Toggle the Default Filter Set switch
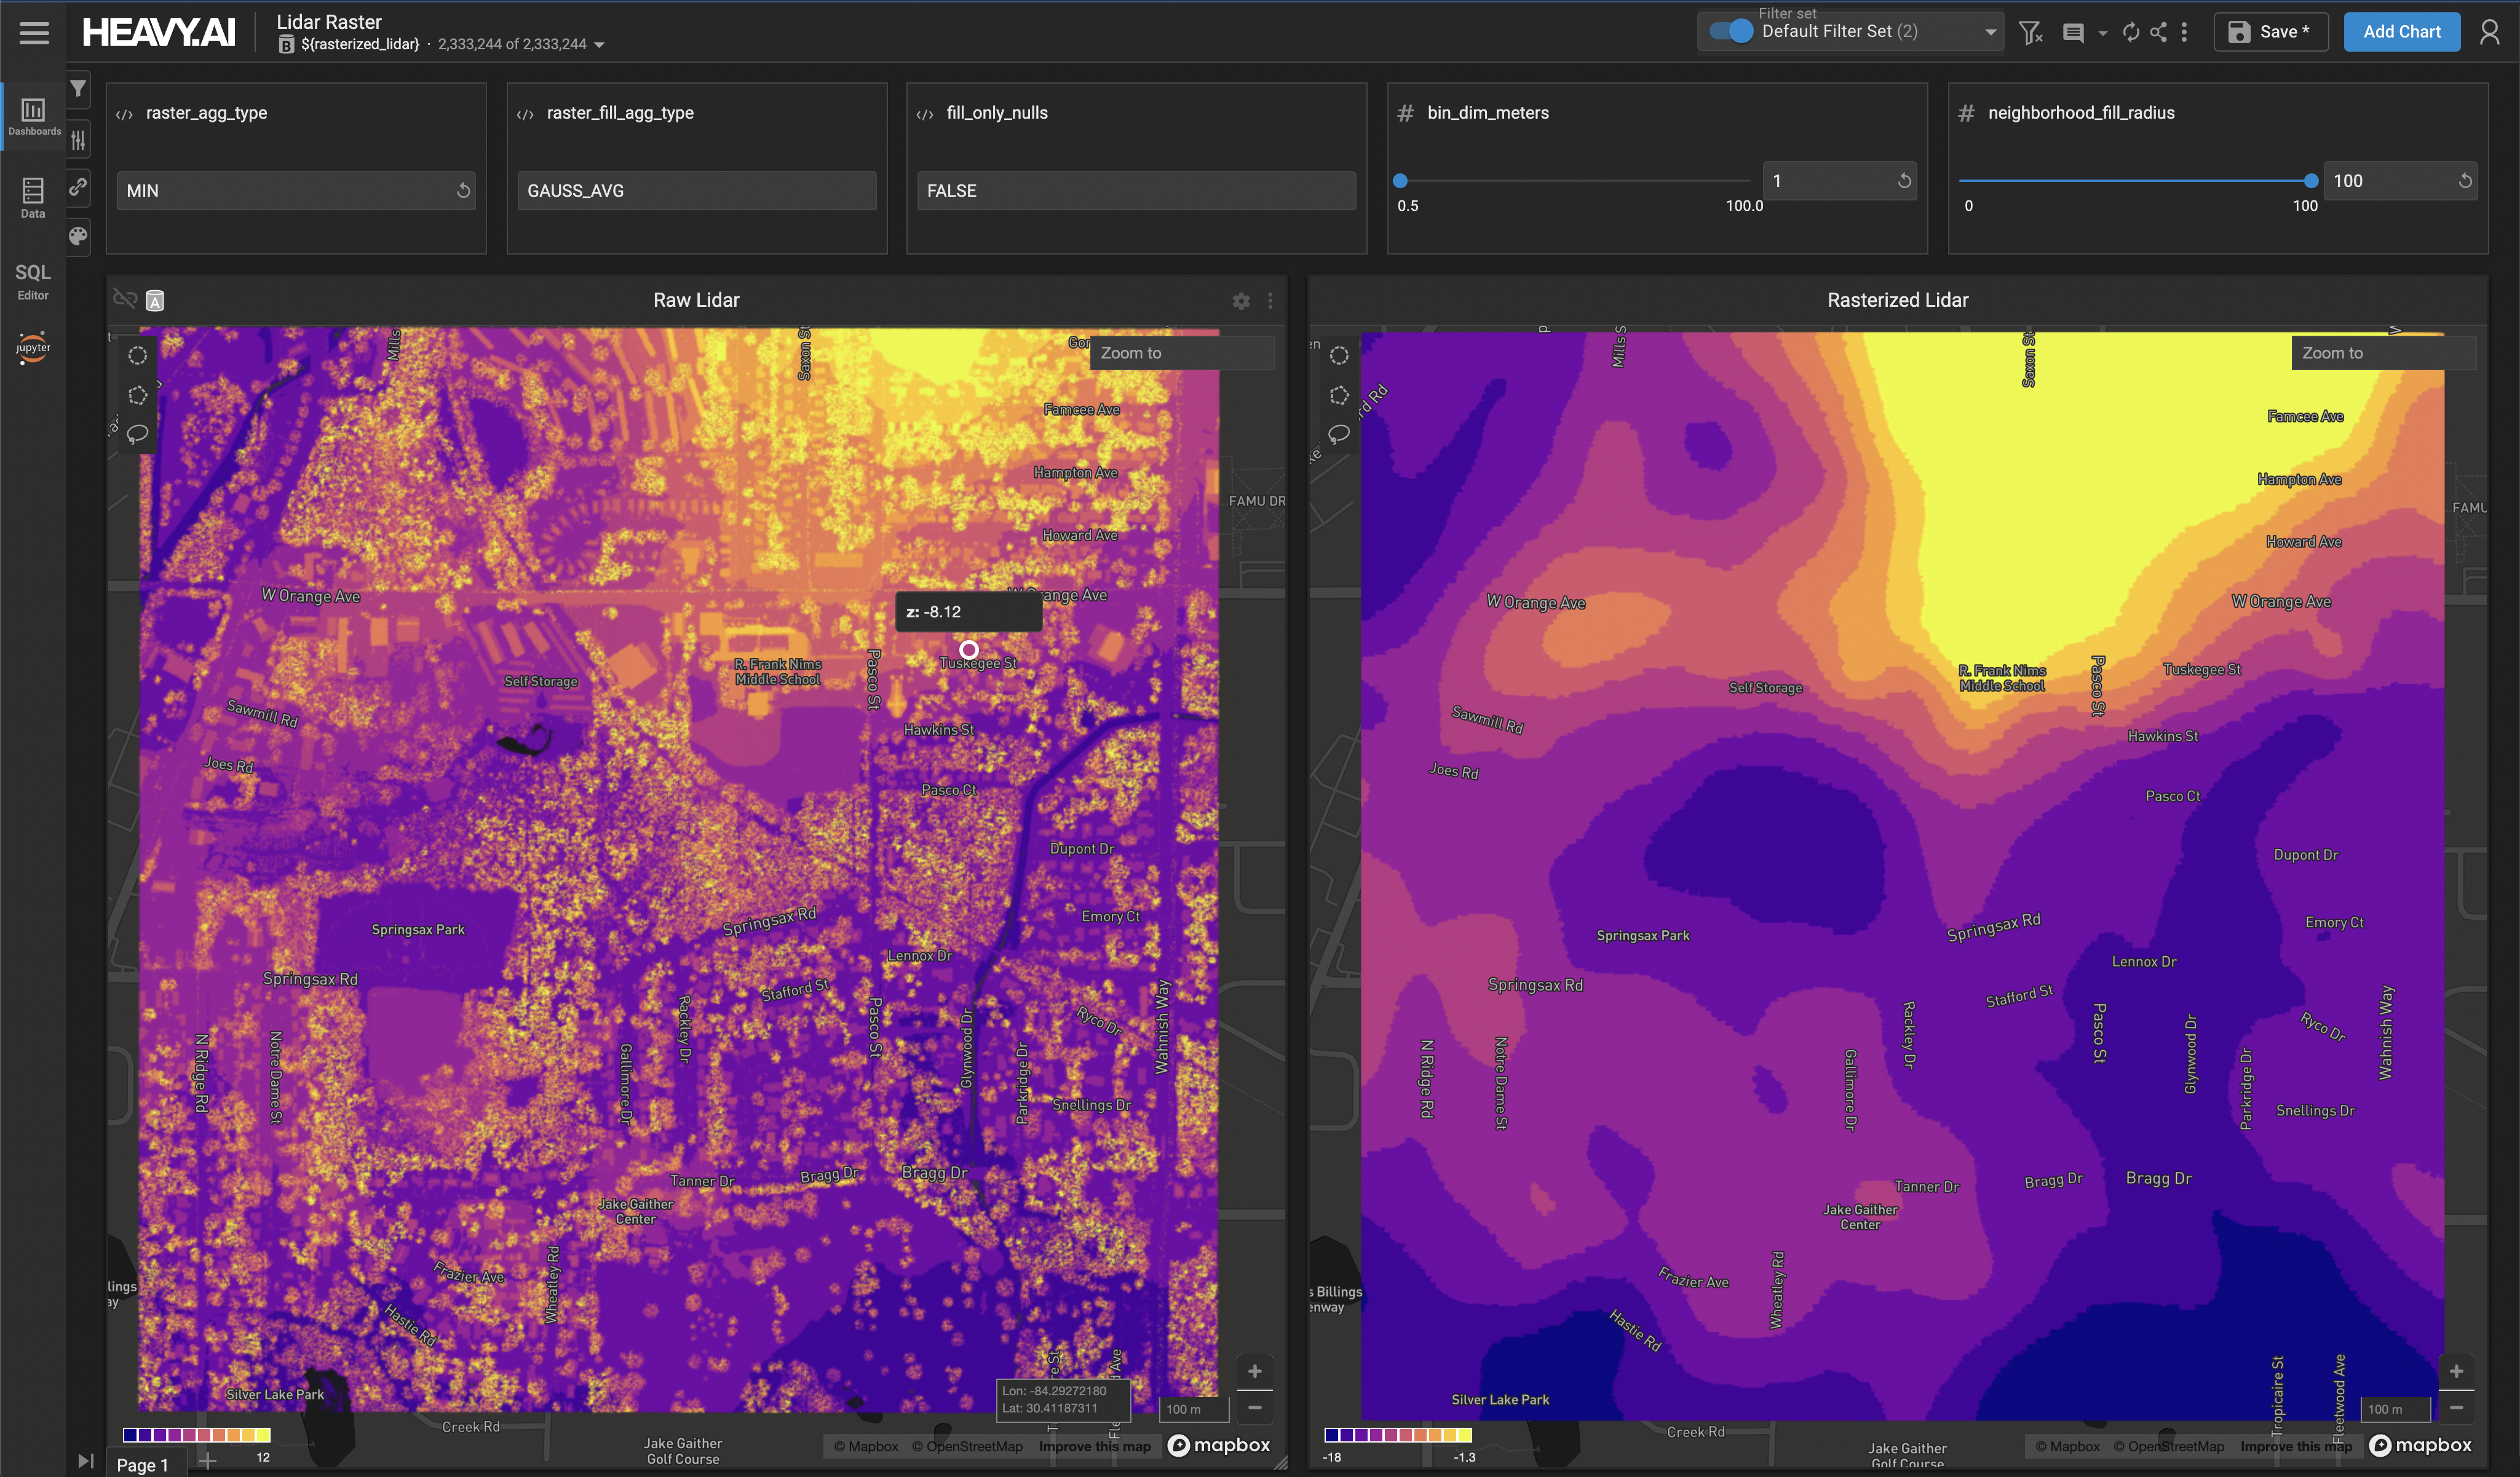Image resolution: width=2520 pixels, height=1477 pixels. 1731,32
